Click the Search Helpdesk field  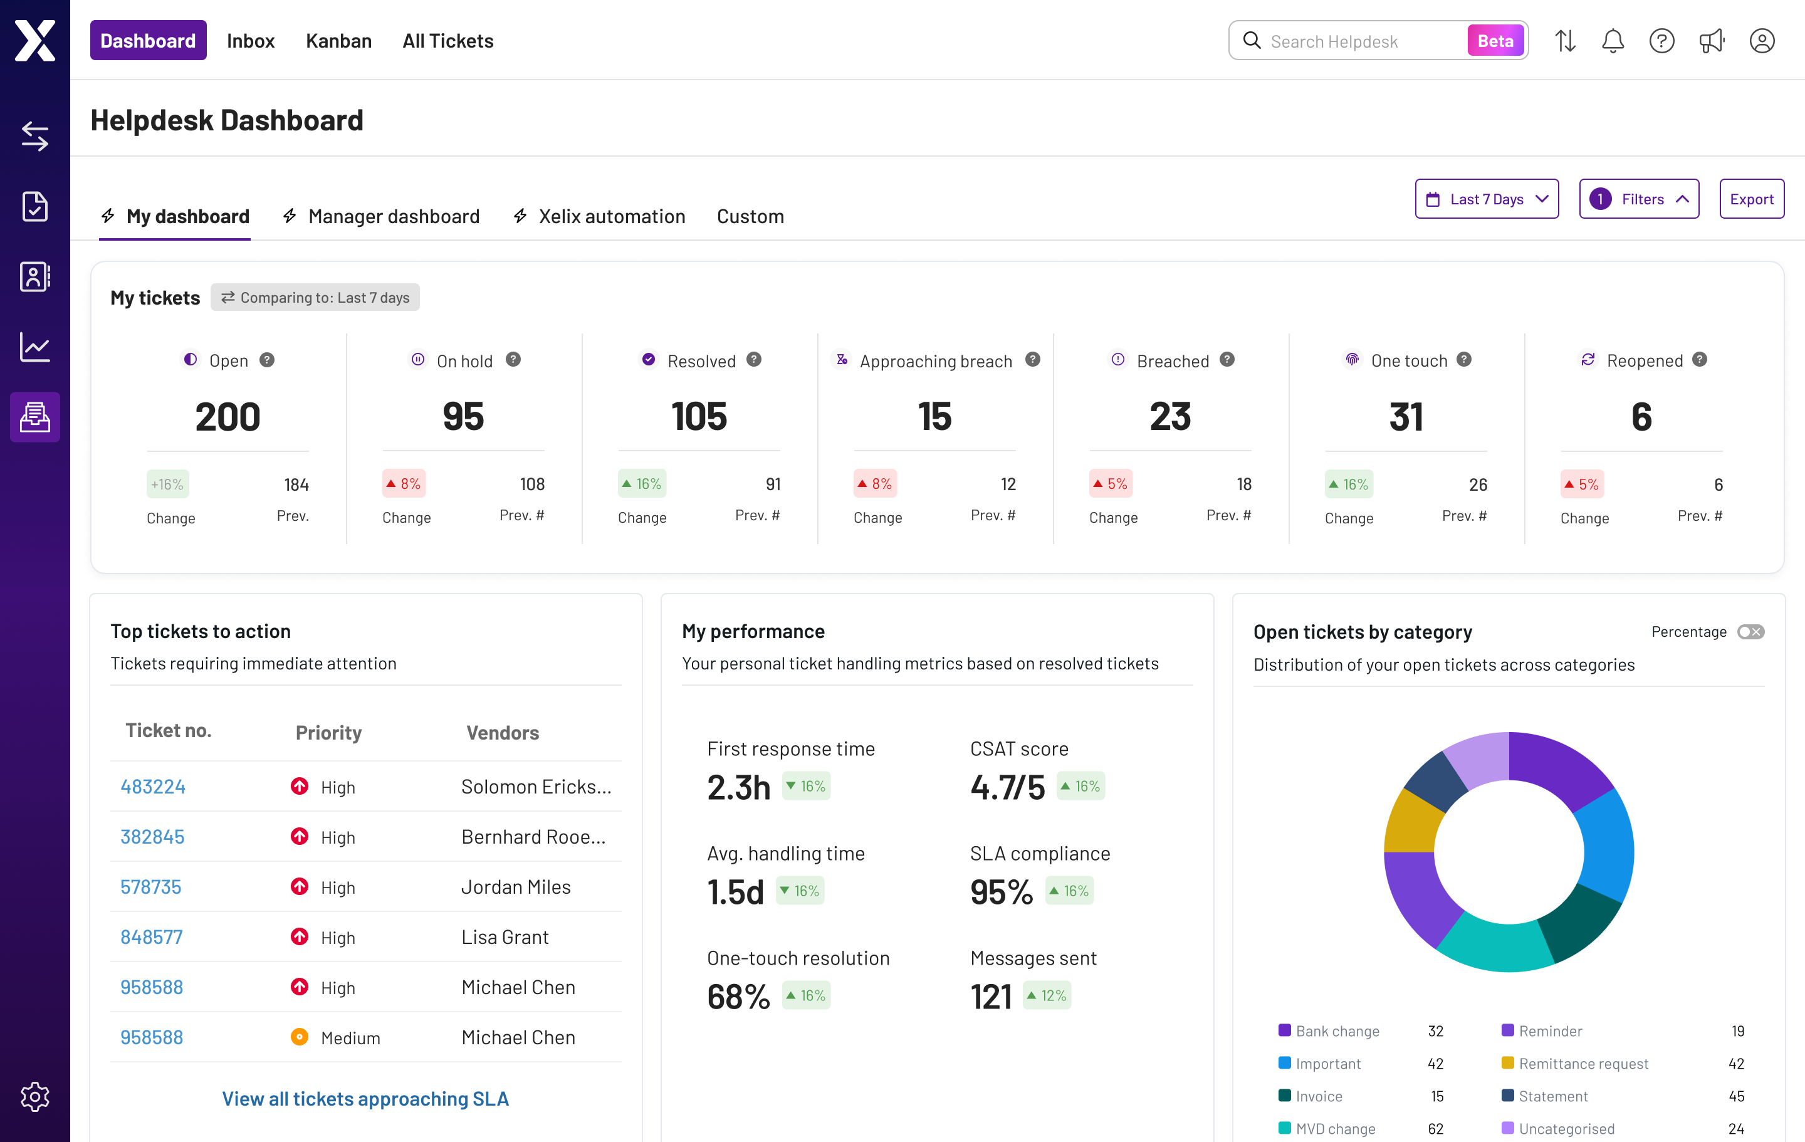click(1378, 41)
